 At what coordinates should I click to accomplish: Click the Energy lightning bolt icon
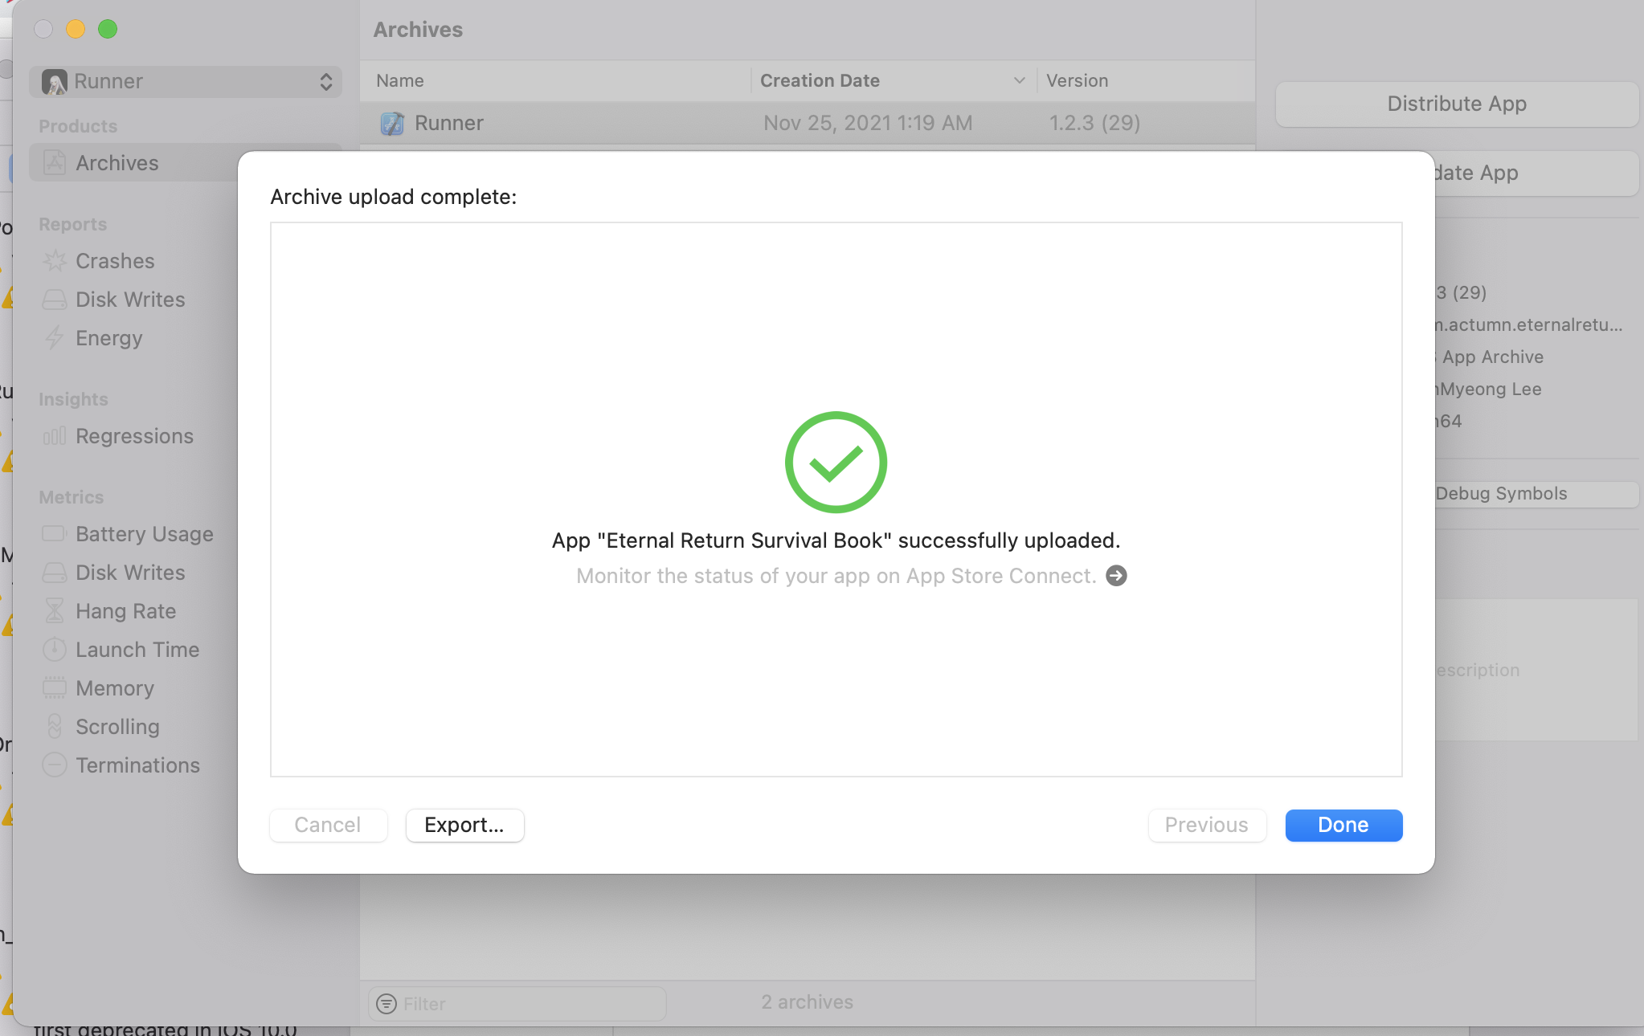click(x=55, y=338)
